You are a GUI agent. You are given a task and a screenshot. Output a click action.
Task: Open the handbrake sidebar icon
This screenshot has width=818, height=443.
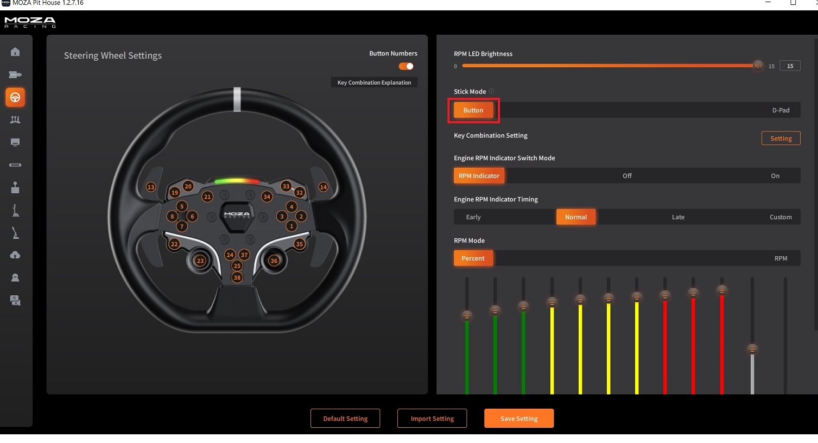[15, 233]
